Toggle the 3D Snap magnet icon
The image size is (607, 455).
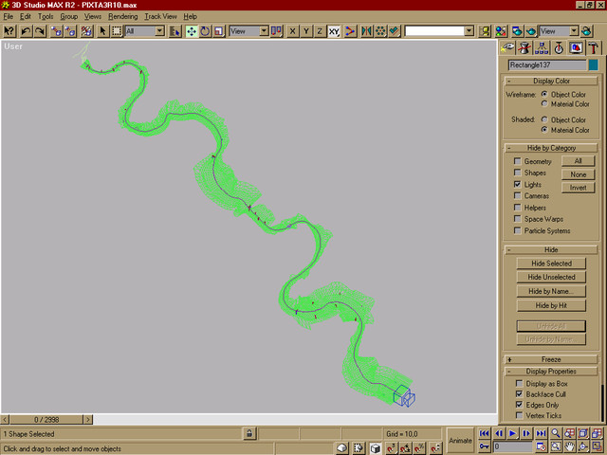coord(392,448)
